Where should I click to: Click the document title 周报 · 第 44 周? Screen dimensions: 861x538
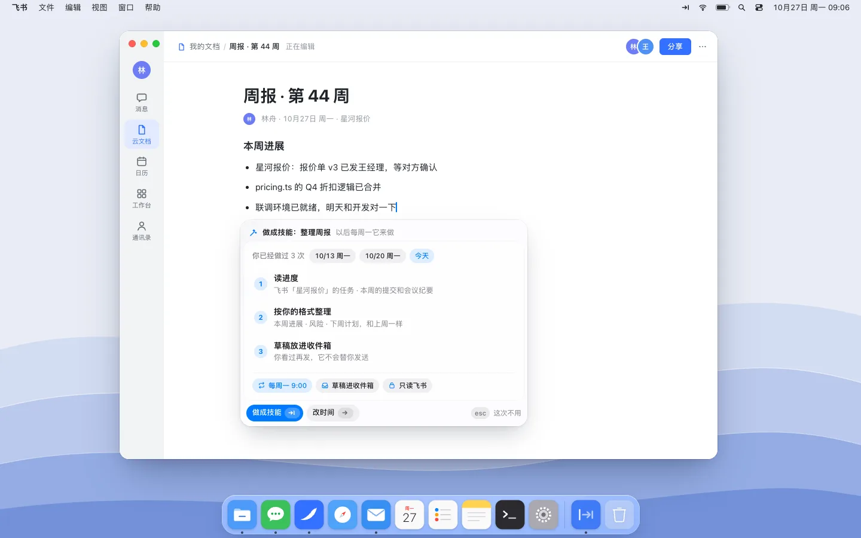[296, 96]
